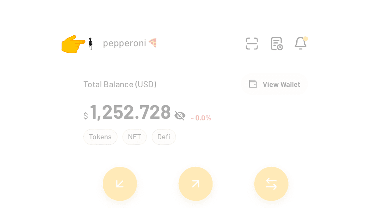Select the Defi filter chip
The image size is (391, 208).
[x=164, y=137]
